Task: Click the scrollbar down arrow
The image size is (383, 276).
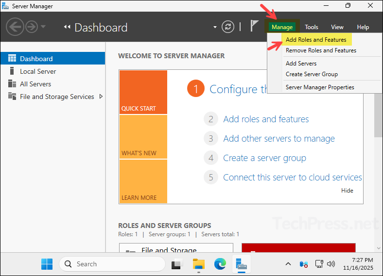Action: (x=379, y=248)
